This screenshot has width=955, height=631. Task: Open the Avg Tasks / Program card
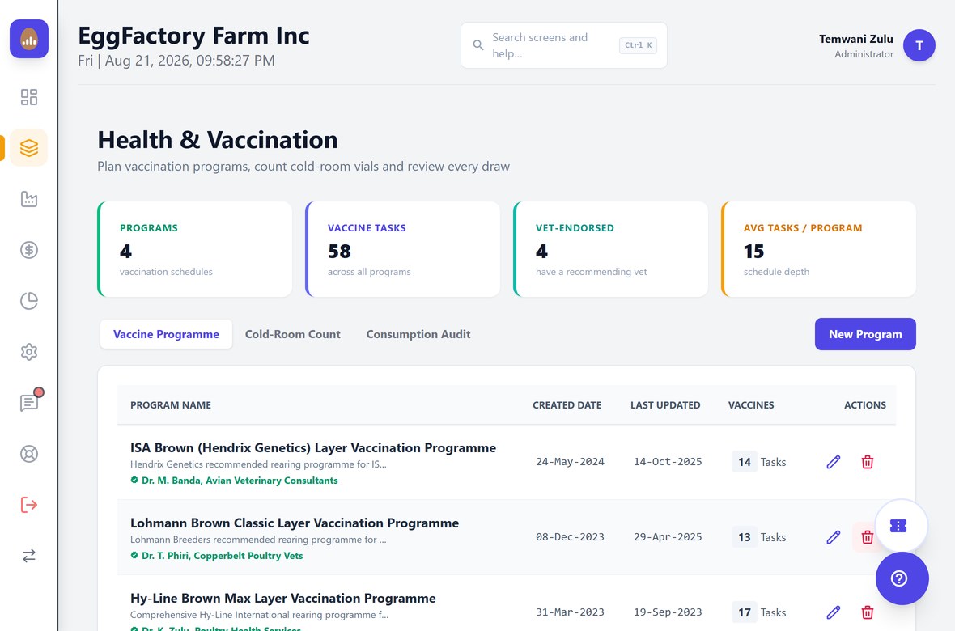click(818, 249)
